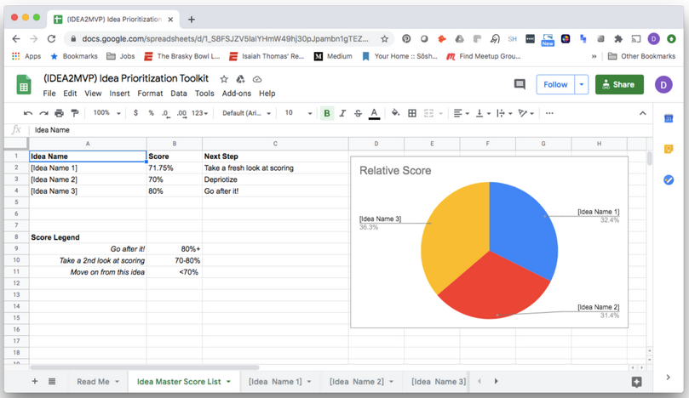Reload the browser page
The image size is (689, 398).
click(x=51, y=39)
